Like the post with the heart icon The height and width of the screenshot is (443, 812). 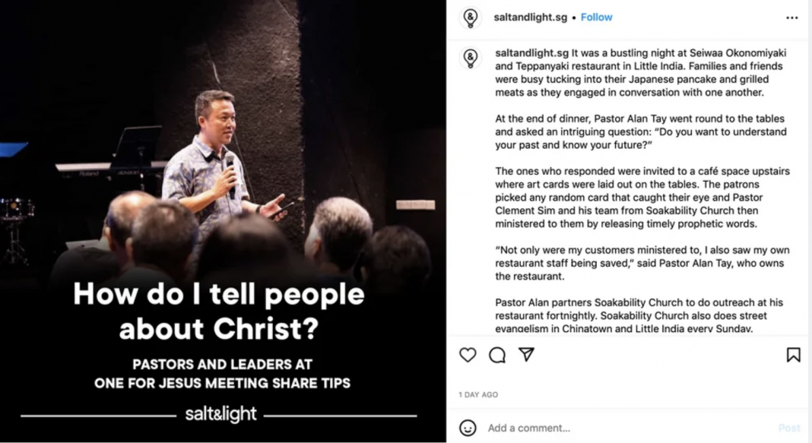[x=468, y=355]
